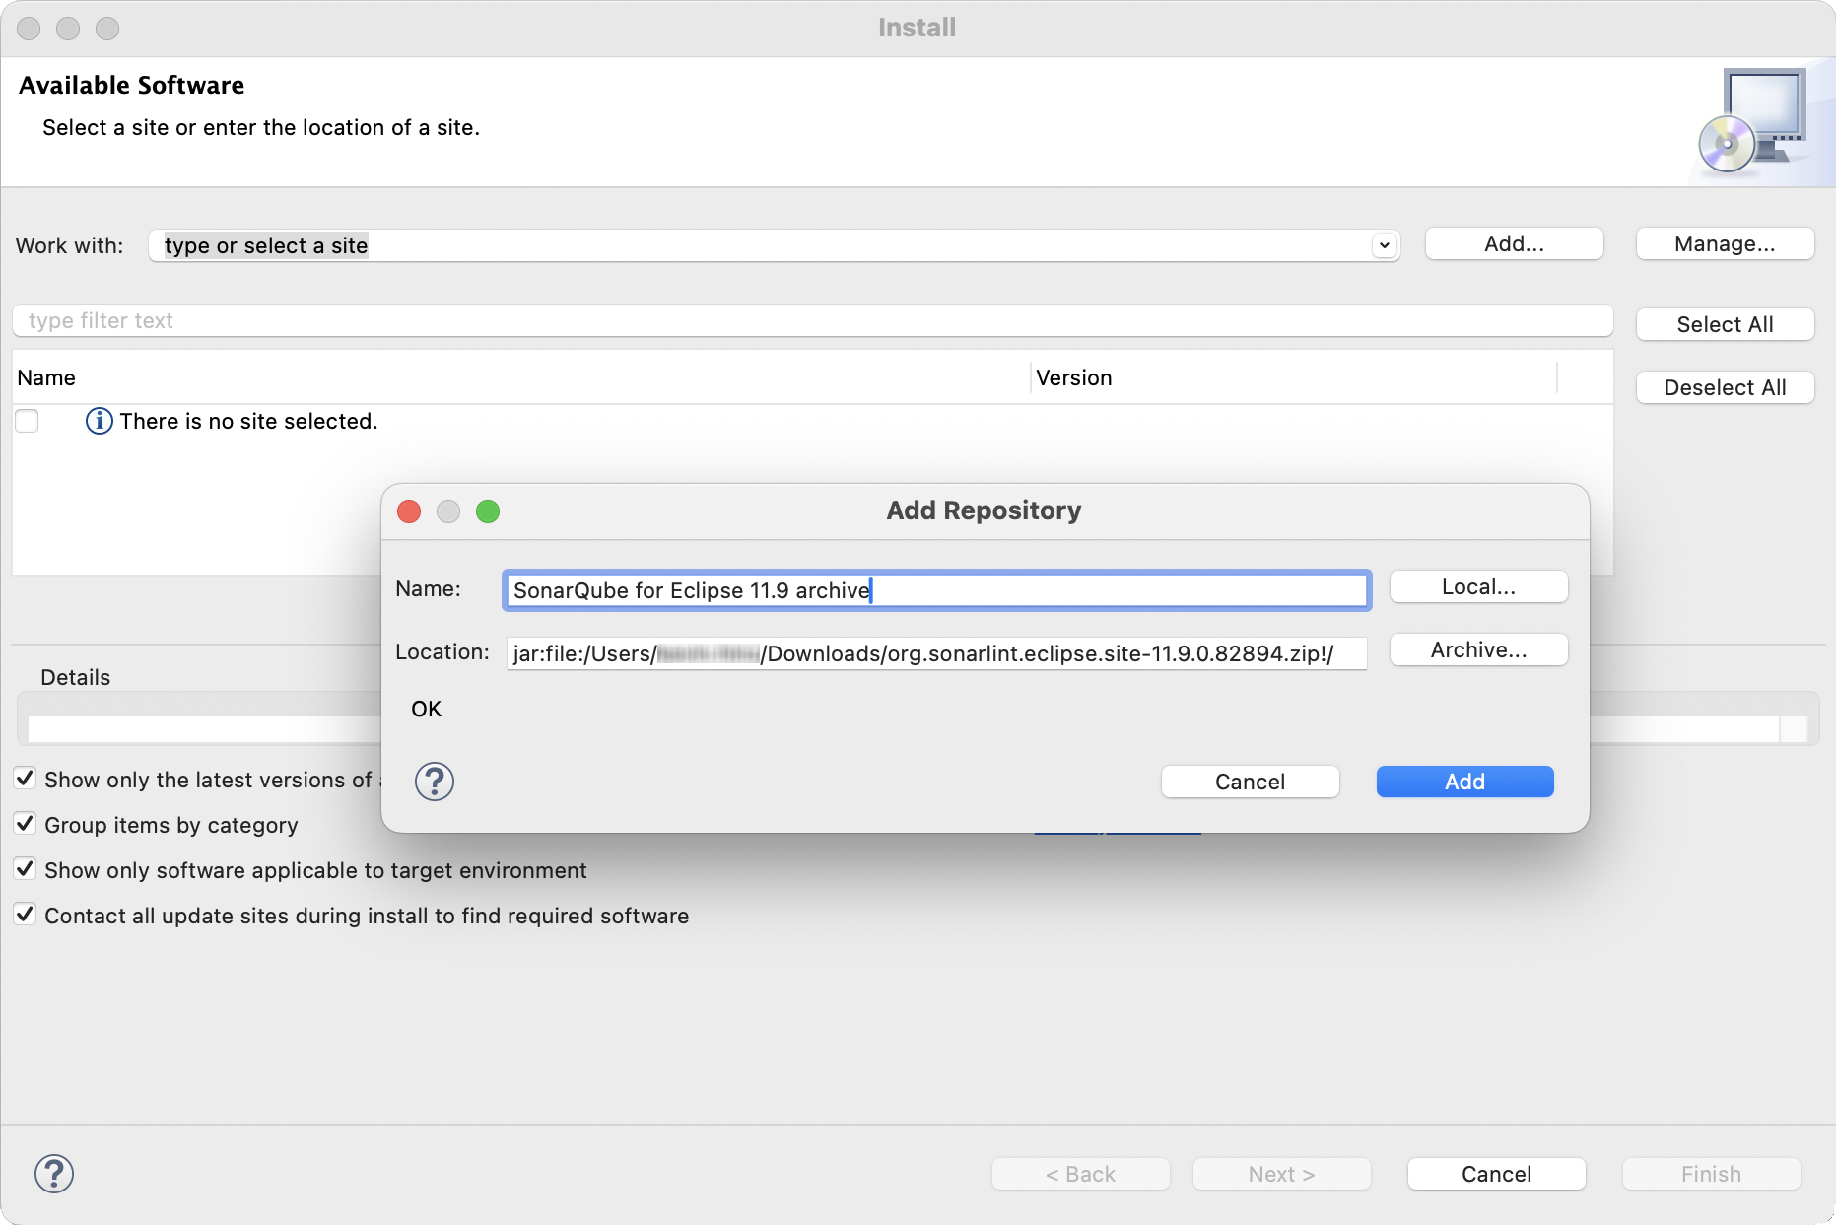The height and width of the screenshot is (1225, 1836).
Task: Click the repository Location field
Action: 937,653
